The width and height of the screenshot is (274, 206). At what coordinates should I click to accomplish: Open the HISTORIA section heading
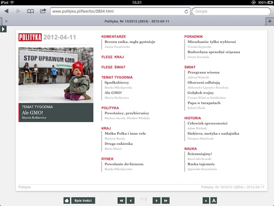[193, 118]
